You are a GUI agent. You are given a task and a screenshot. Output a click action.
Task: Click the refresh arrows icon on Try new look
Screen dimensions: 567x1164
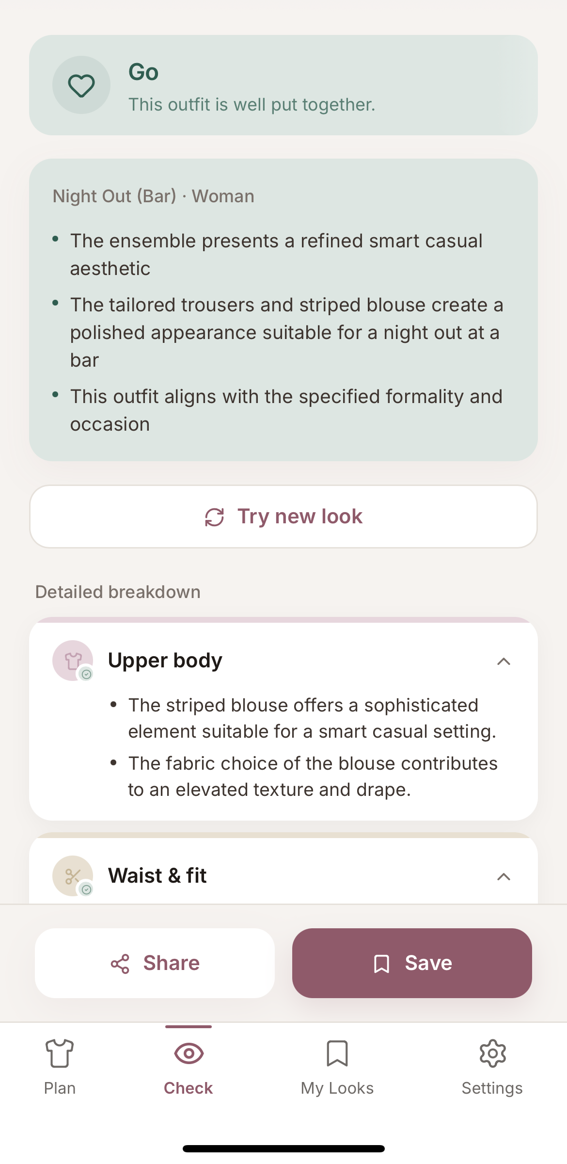click(214, 517)
